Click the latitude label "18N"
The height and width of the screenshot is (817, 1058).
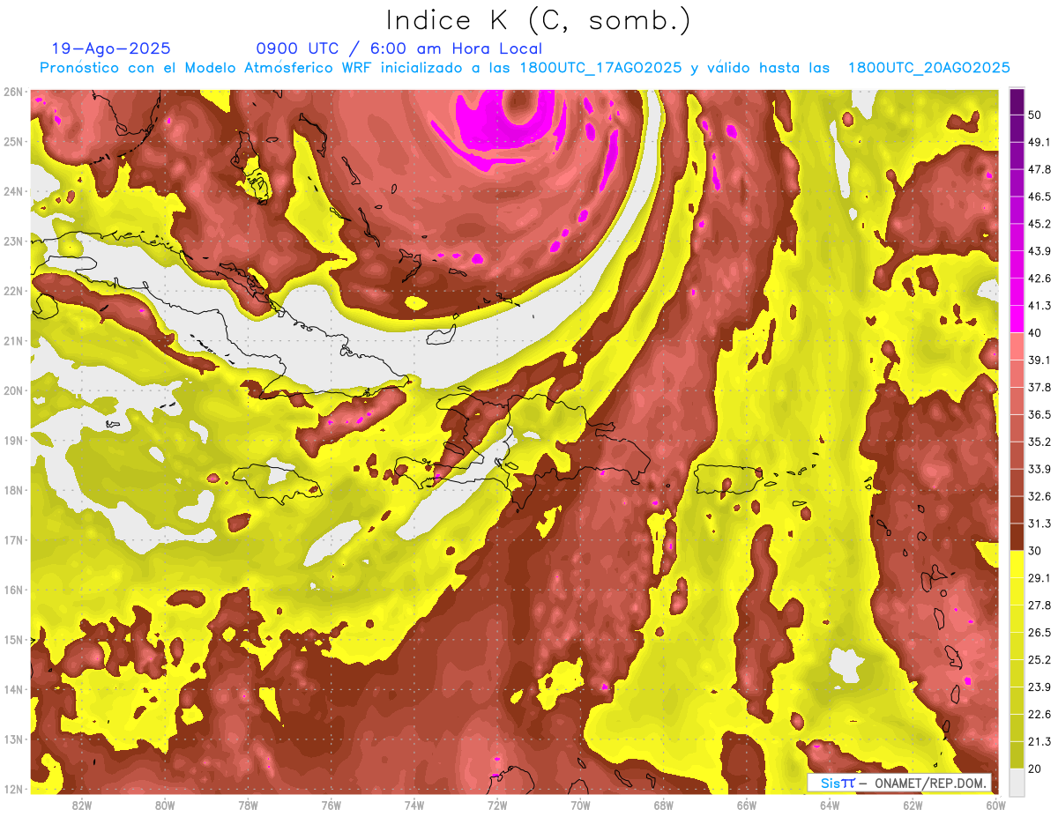12,490
